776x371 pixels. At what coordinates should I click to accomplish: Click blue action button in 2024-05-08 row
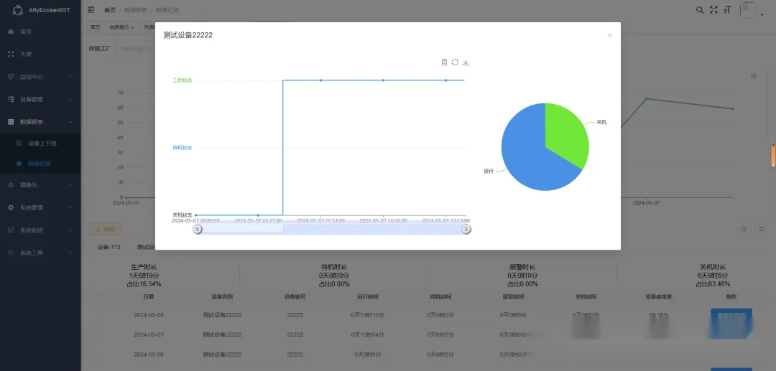pos(731,315)
